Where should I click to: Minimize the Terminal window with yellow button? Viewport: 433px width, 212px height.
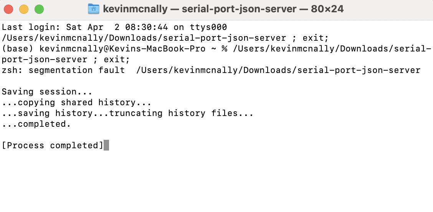24,9
